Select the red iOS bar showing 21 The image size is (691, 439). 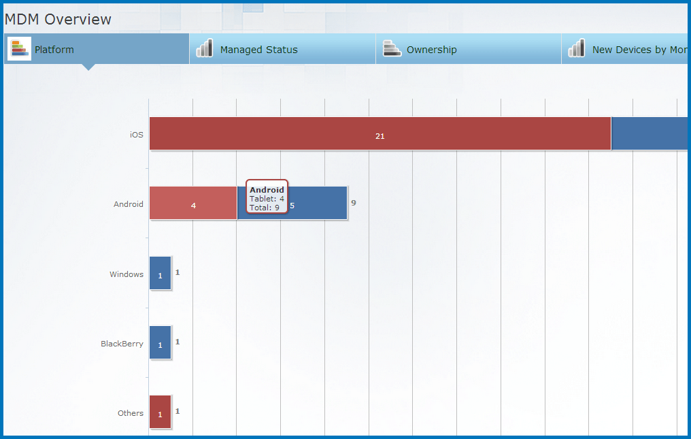(x=380, y=133)
